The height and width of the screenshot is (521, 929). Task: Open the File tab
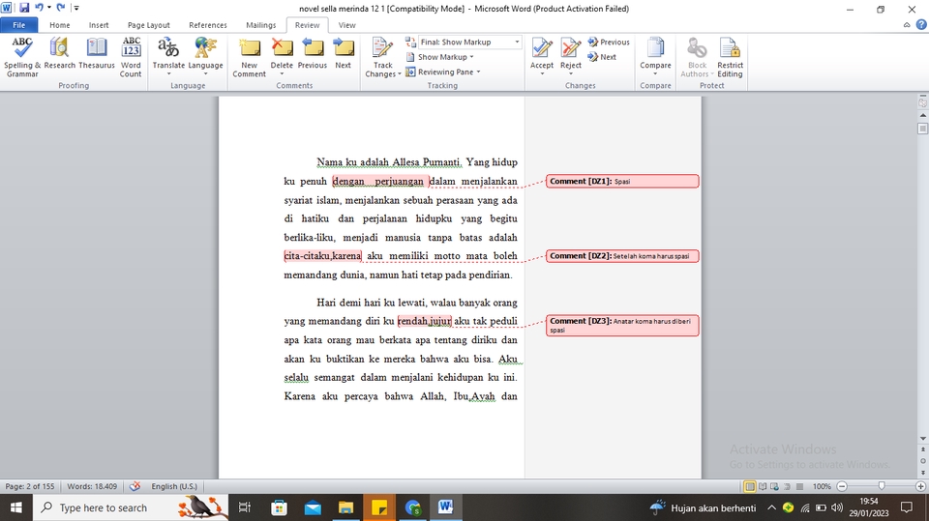(19, 25)
